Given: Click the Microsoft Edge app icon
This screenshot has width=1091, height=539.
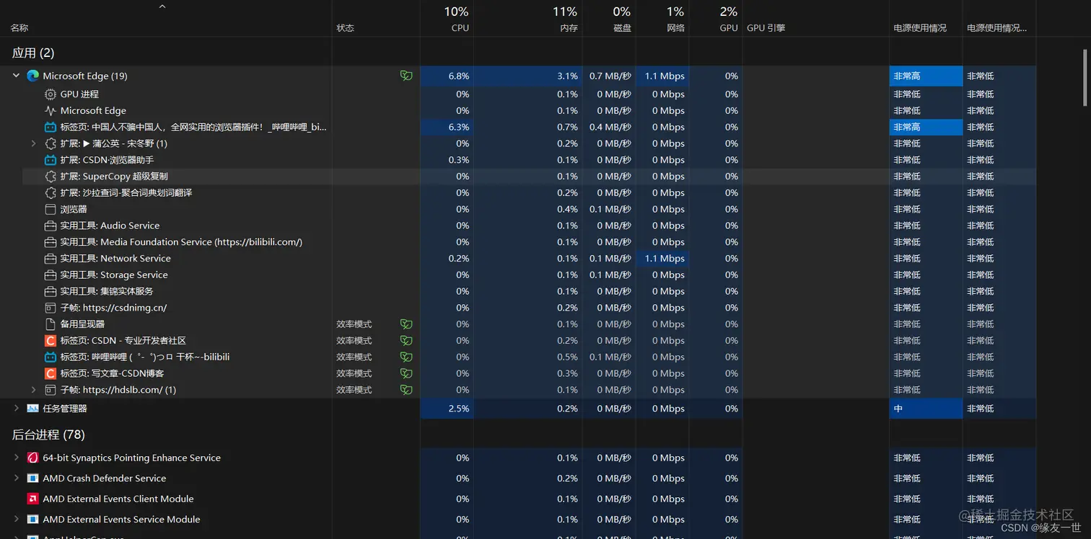Looking at the screenshot, I should (32, 76).
